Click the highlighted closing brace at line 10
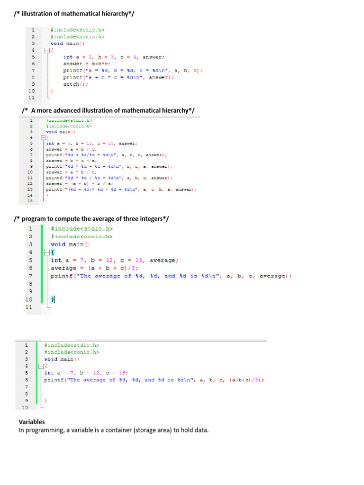The height and width of the screenshot is (485, 364). [53, 299]
